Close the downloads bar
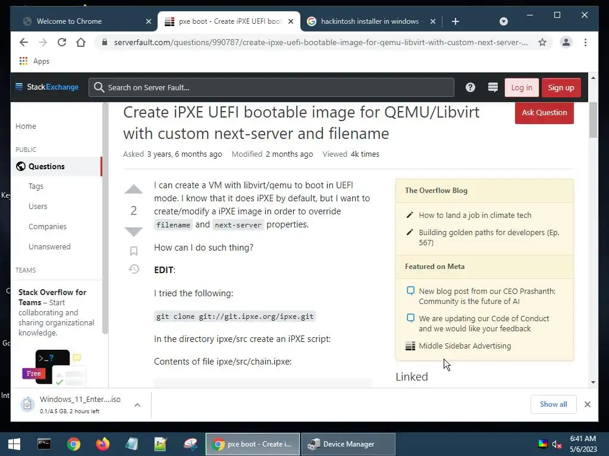Image resolution: width=609 pixels, height=456 pixels. (587, 404)
